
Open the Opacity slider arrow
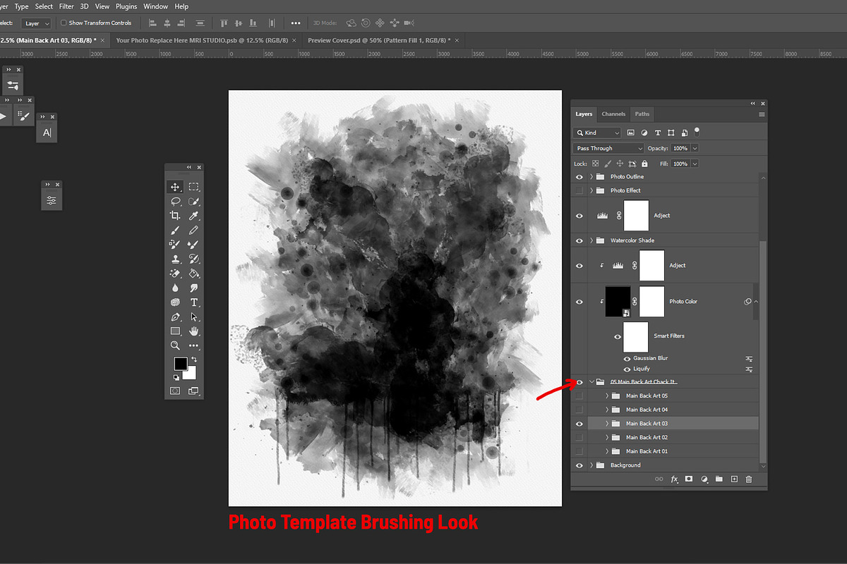point(695,149)
